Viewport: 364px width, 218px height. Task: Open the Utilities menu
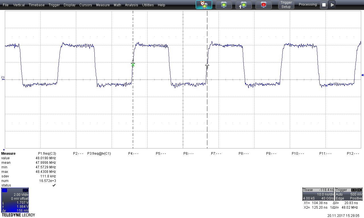(x=148, y=5)
